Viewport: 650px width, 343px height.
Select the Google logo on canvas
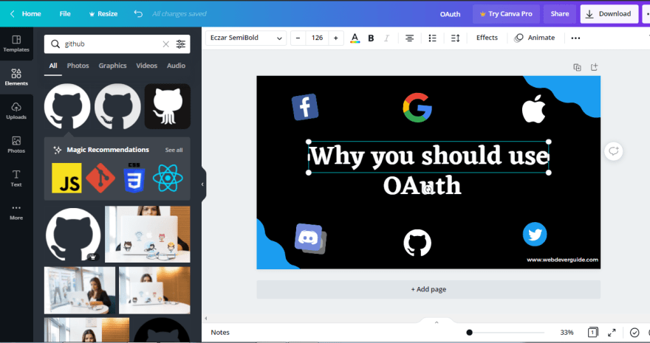click(417, 108)
